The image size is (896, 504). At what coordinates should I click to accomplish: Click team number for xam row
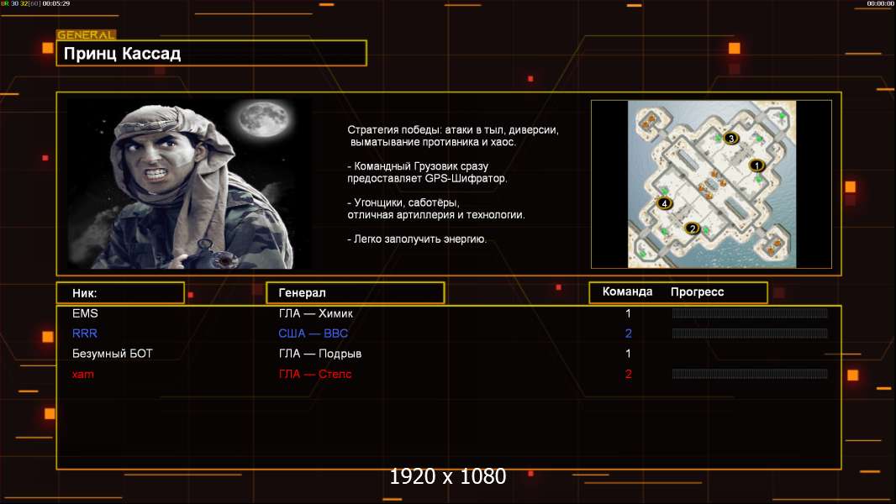(628, 375)
